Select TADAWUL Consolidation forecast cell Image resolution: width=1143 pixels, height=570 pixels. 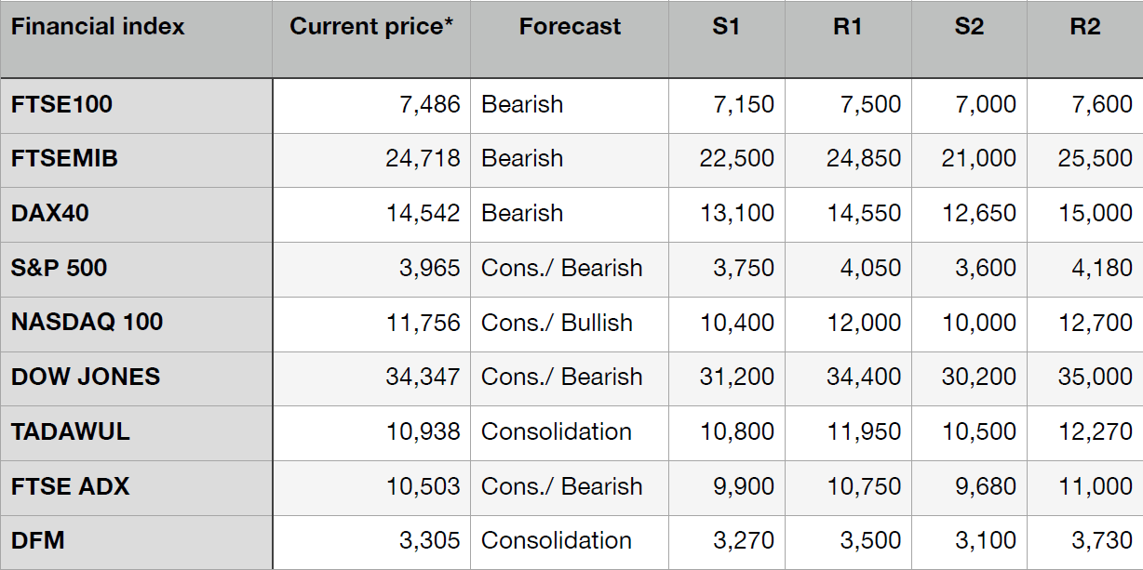point(557,431)
